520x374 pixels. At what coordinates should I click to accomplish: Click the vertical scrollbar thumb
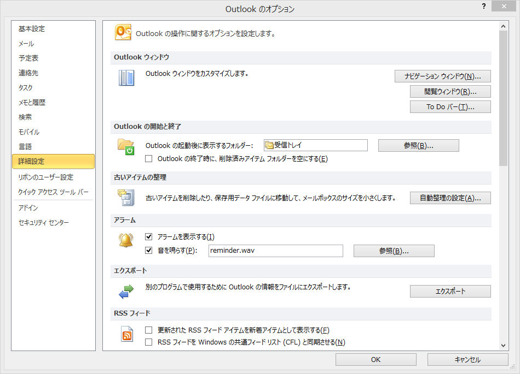tap(503, 98)
